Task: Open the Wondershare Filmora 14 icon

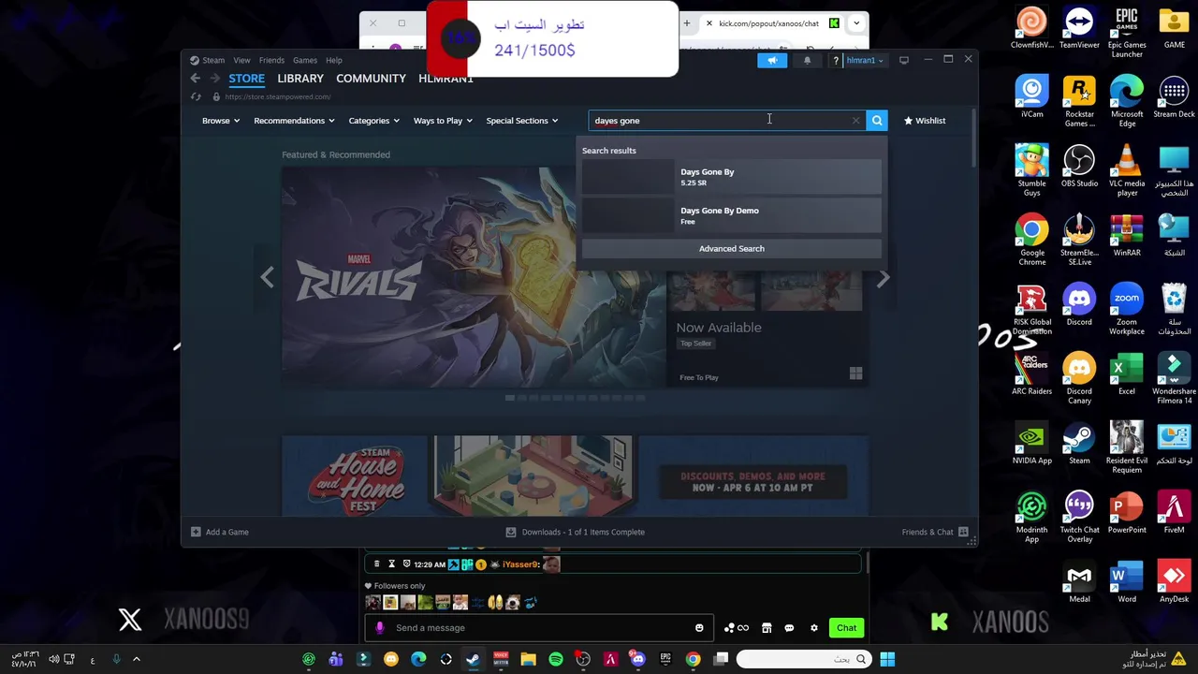Action: click(x=1174, y=378)
